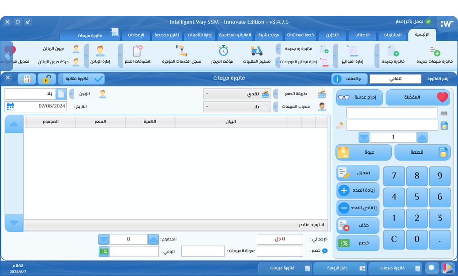Click the م.الصنف info button
Viewport: 458px width, 276px height.
(350, 79)
